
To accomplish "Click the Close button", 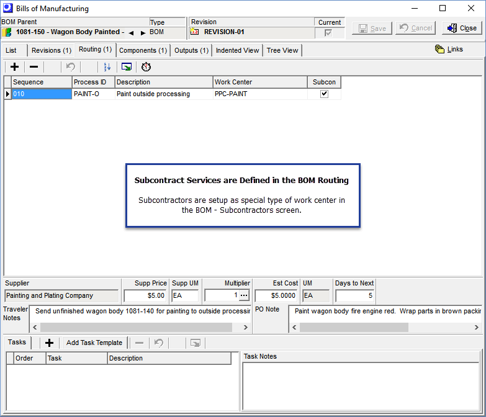I will coord(462,28).
